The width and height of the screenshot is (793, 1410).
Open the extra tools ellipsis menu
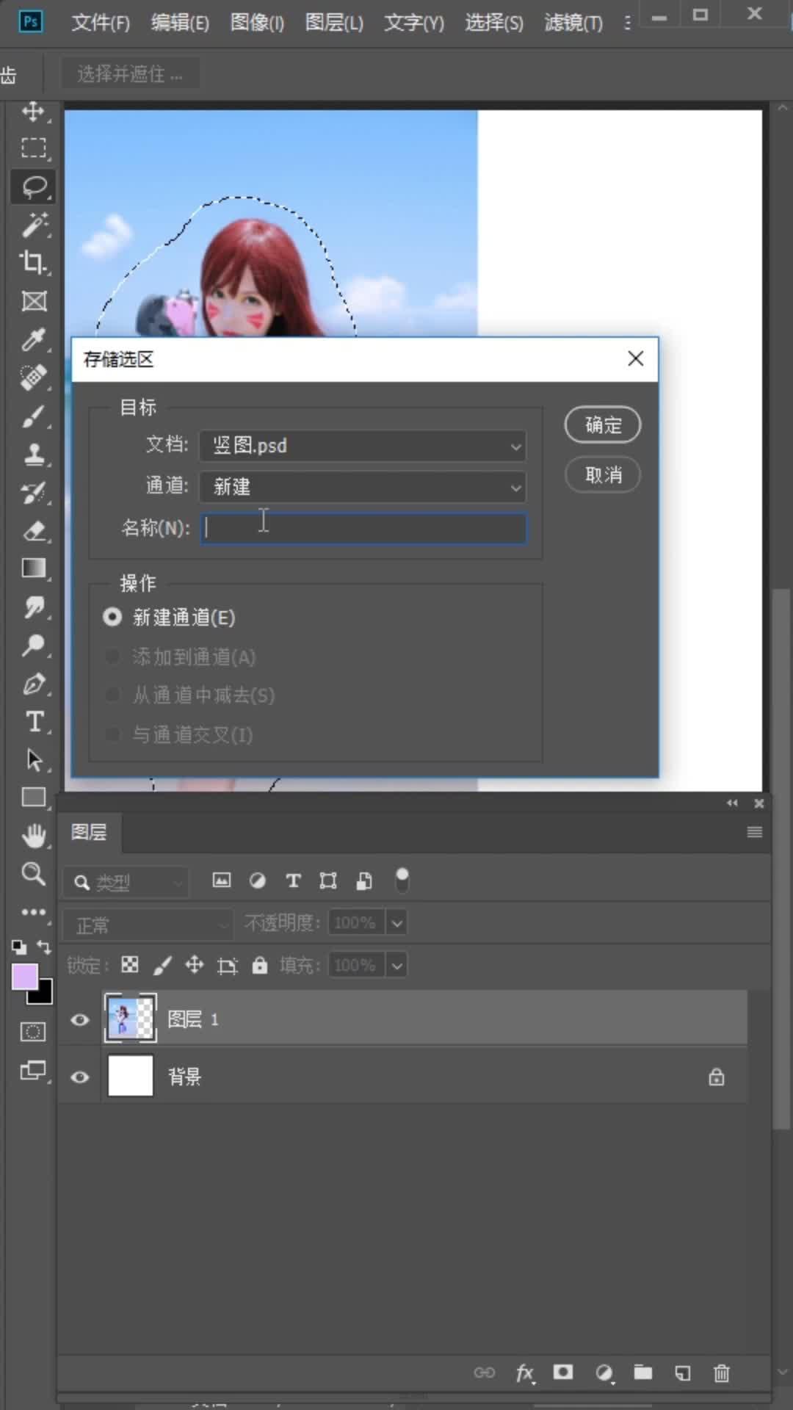33,912
